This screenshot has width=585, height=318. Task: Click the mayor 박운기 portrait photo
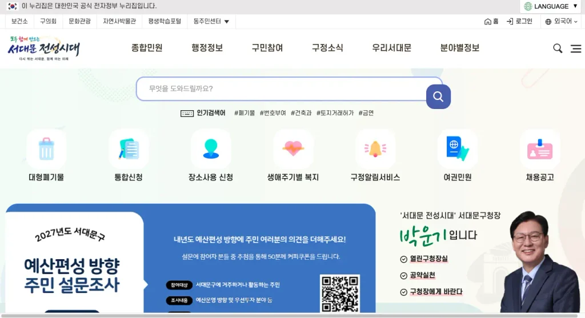coord(539,261)
